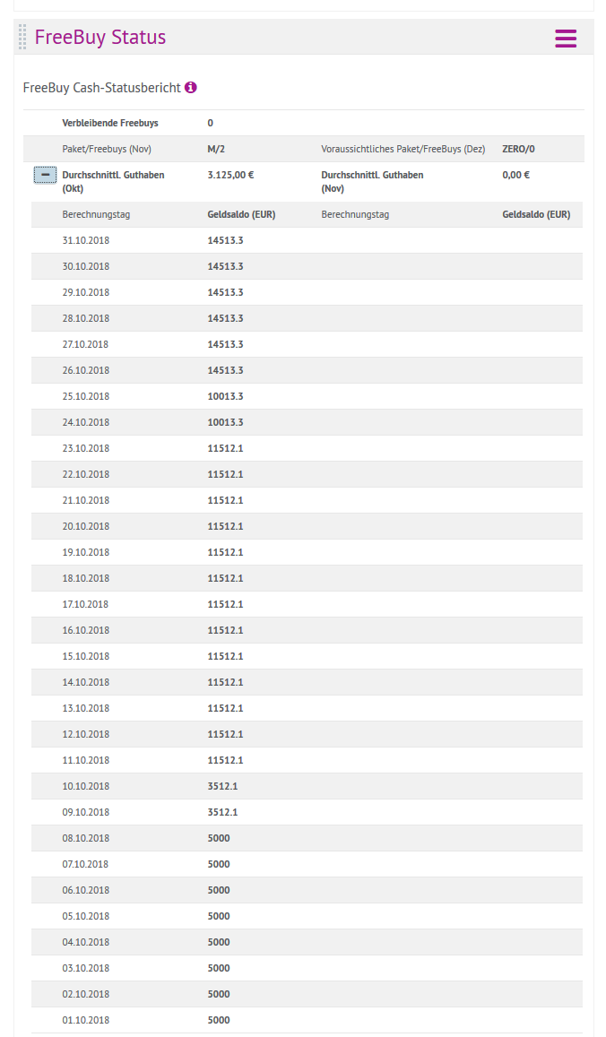
Task: Click the info icon beside FreeBuy Cash-Statusbericht
Action: 191,88
